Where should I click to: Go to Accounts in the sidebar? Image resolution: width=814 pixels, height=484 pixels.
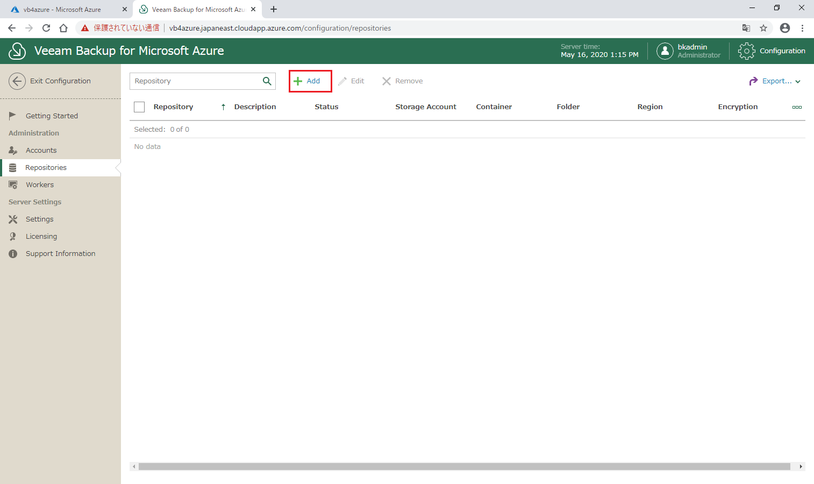(41, 150)
